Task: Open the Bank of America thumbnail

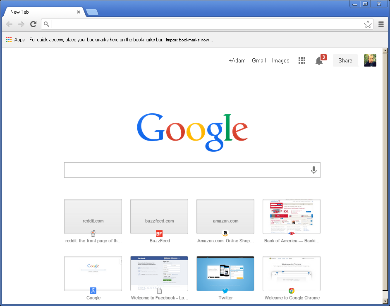Action: (292, 216)
